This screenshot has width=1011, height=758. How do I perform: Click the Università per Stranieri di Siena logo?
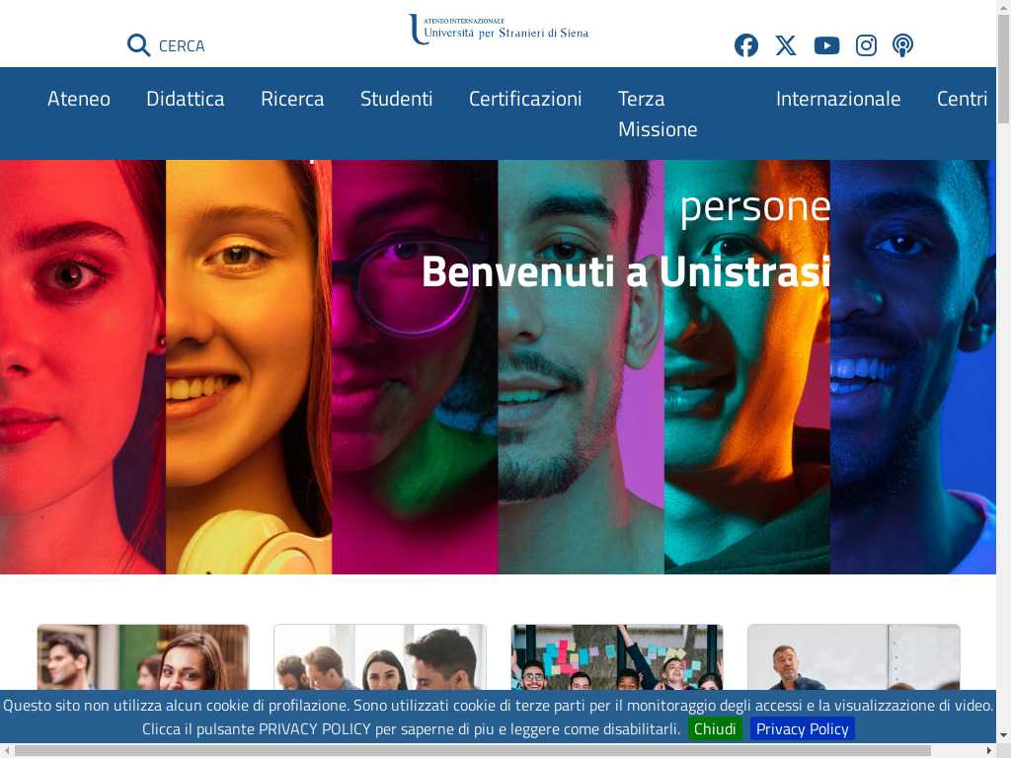(x=499, y=29)
